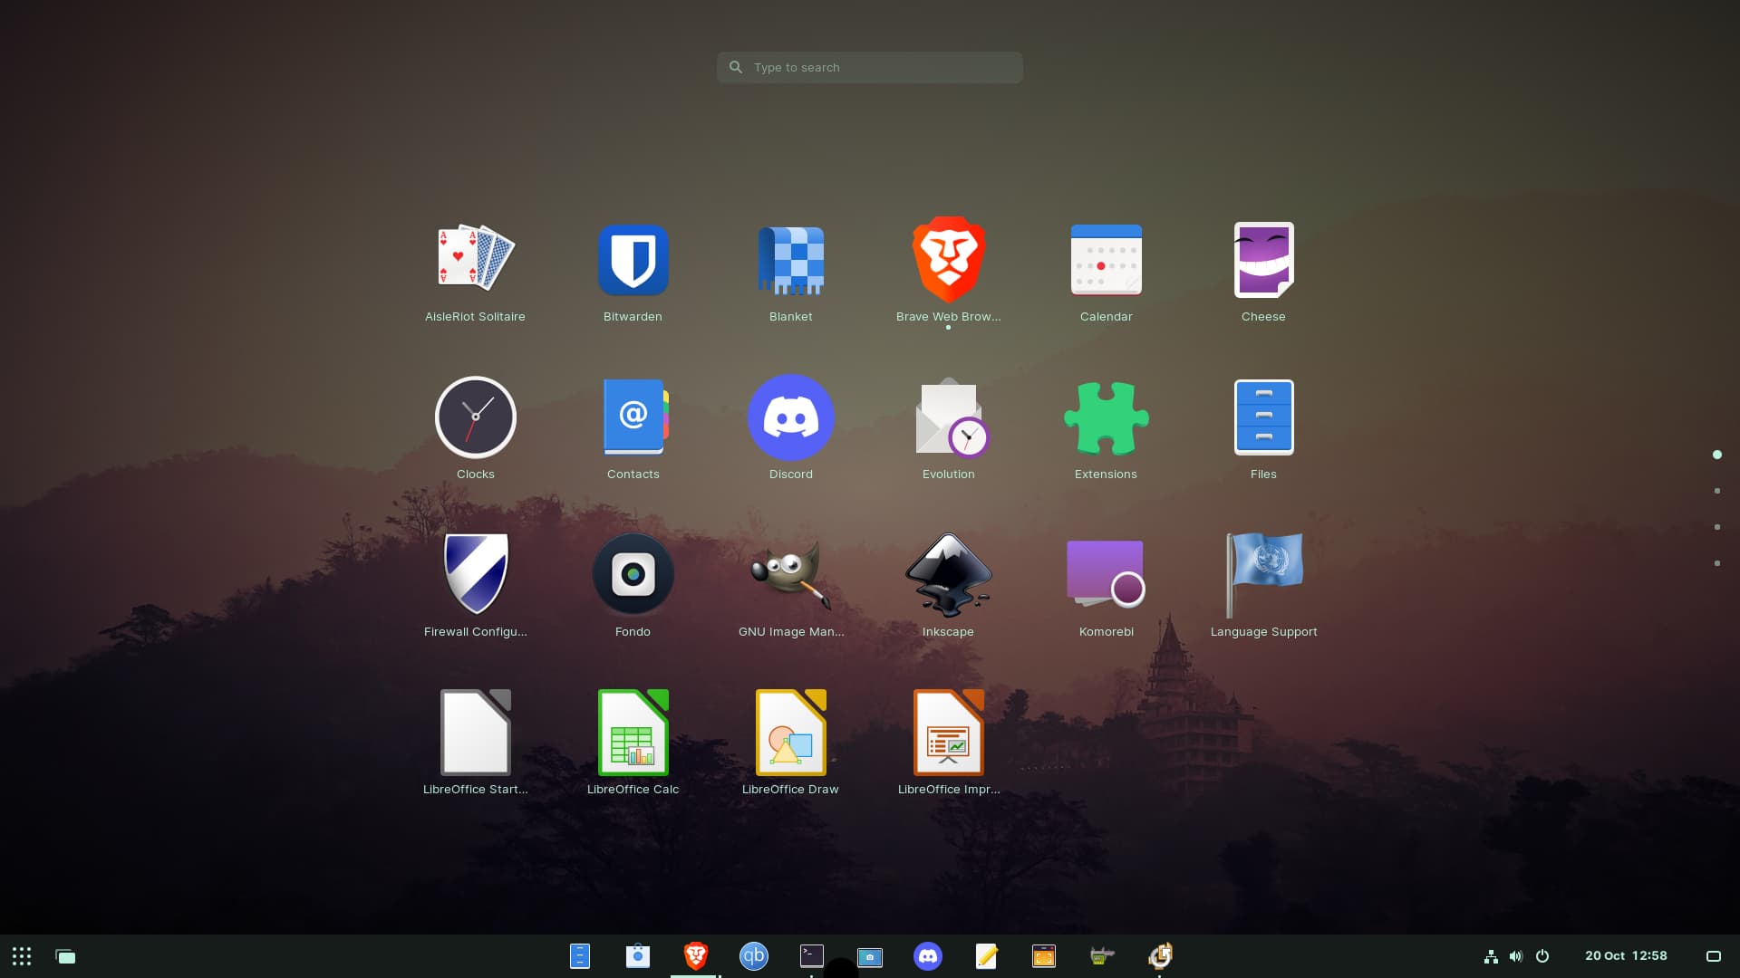This screenshot has width=1740, height=978.
Task: Go to the third app grid page dot
Action: coord(1717,527)
